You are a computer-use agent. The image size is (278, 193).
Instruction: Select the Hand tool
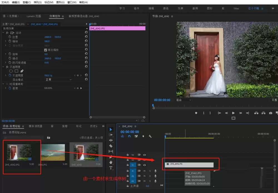coord(111,162)
